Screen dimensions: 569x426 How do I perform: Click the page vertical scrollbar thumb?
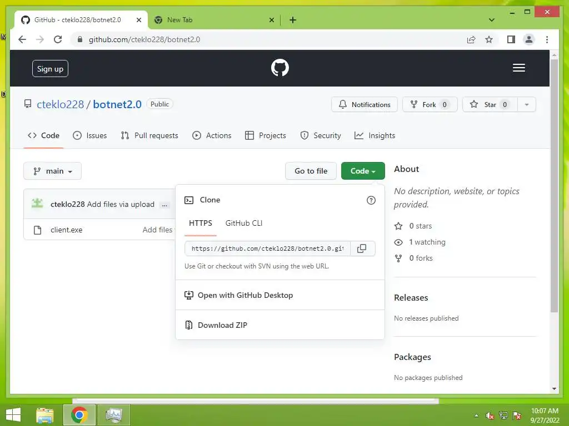pos(554,186)
